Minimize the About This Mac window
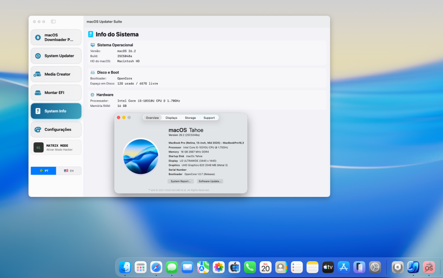The width and height of the screenshot is (443, 278). (124, 117)
